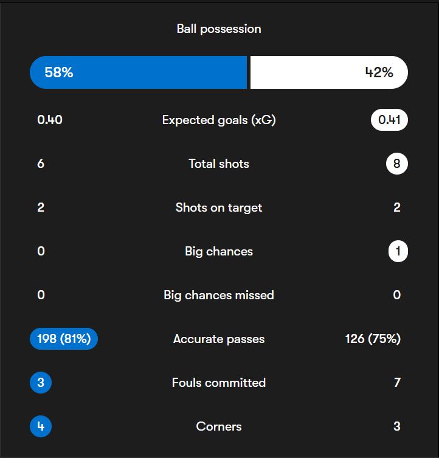Select the blue 58% possession bar
Screen dimensions: 439x458
tap(139, 72)
